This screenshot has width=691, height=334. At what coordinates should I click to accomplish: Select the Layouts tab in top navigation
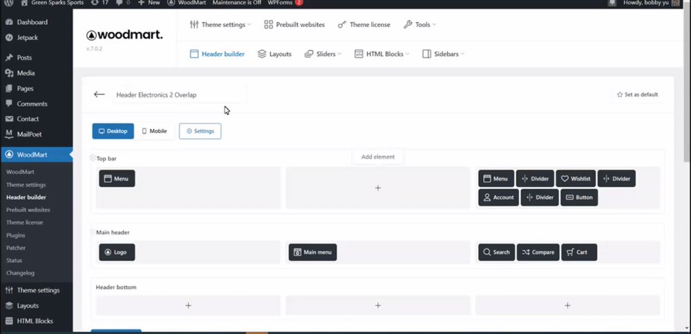click(274, 54)
